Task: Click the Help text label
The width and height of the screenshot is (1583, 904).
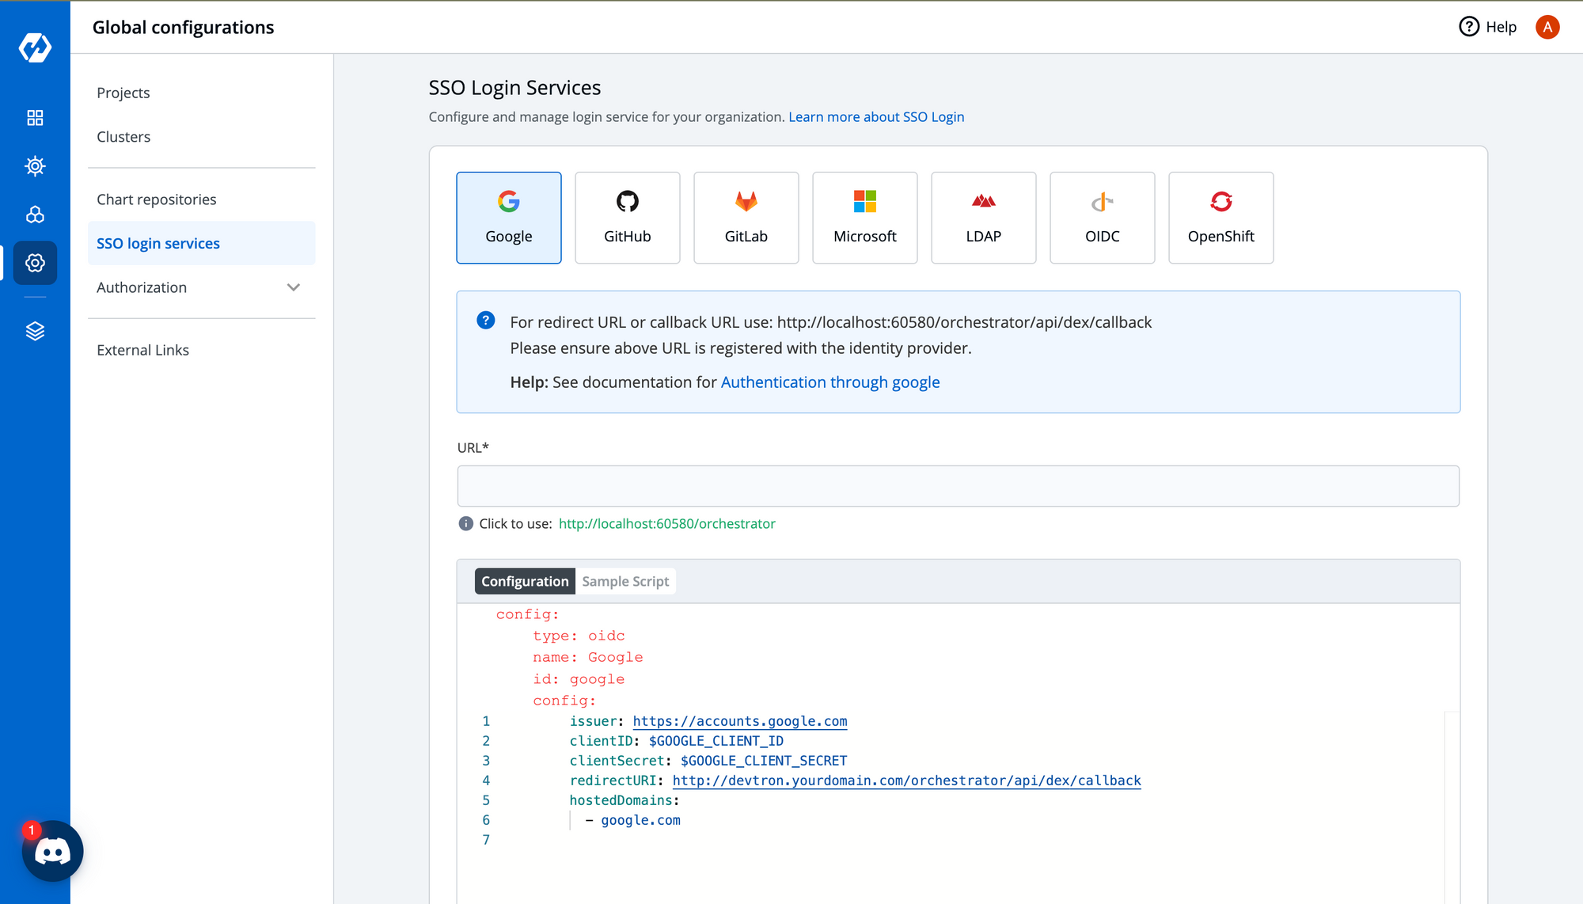Action: [1501, 27]
